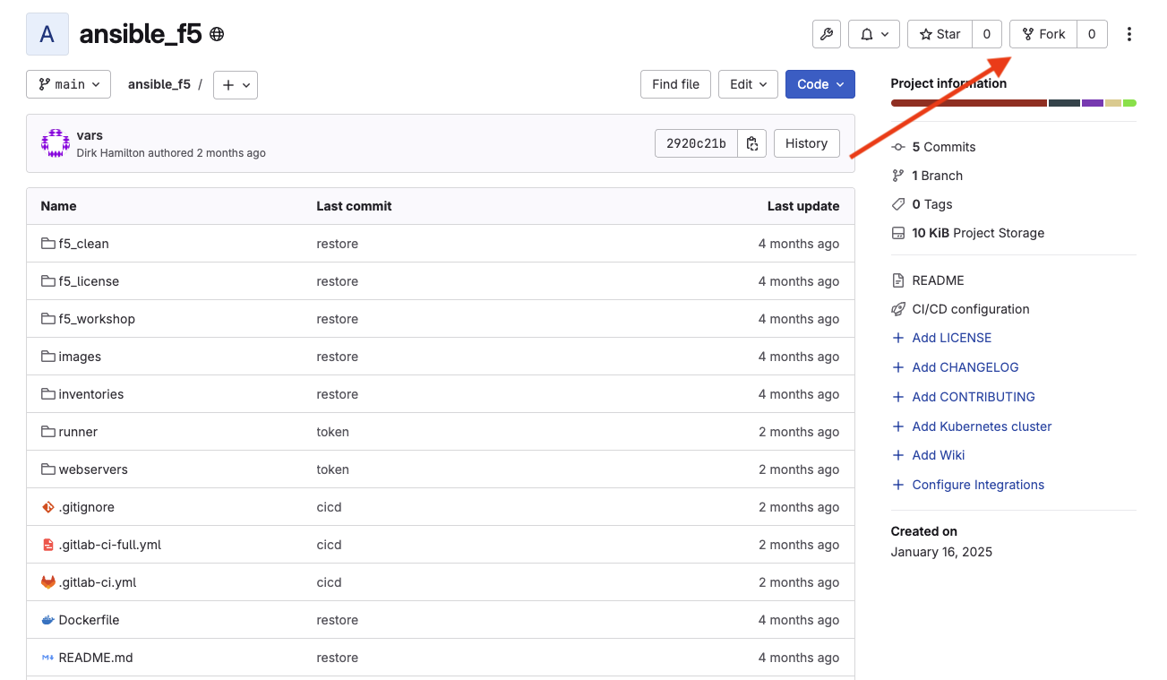Click the Dockerfile whale icon
Image resolution: width=1167 pixels, height=680 pixels.
pos(48,620)
